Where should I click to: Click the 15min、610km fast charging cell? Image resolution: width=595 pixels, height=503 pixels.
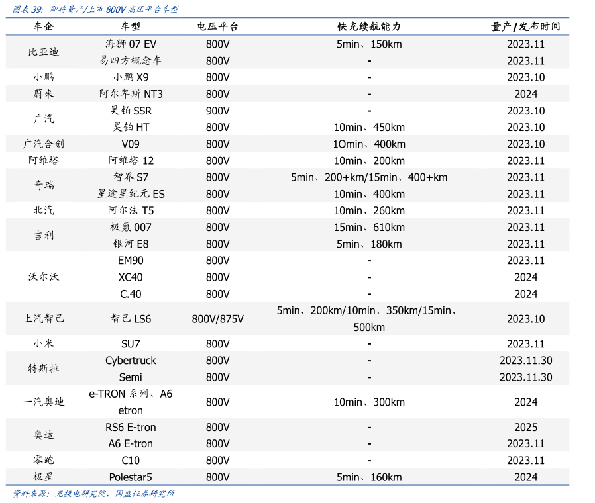click(369, 227)
